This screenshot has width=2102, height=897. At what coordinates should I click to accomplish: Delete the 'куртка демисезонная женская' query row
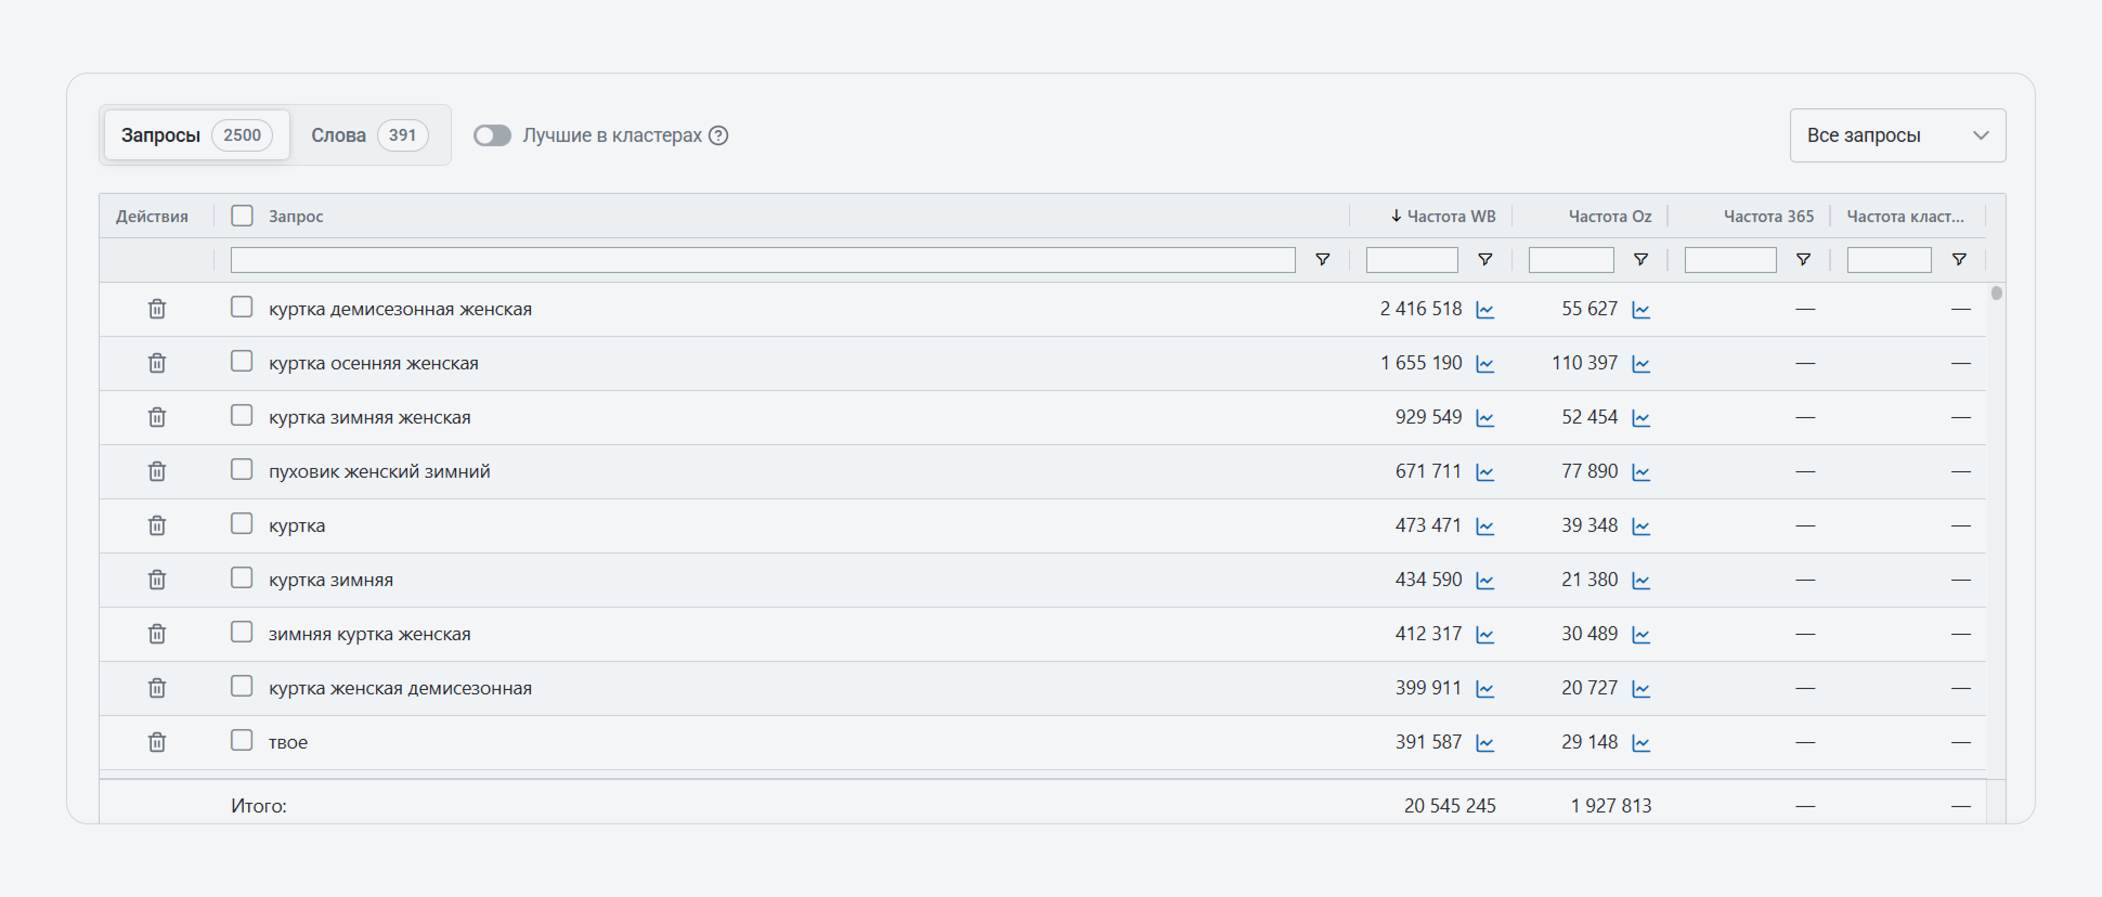(157, 309)
